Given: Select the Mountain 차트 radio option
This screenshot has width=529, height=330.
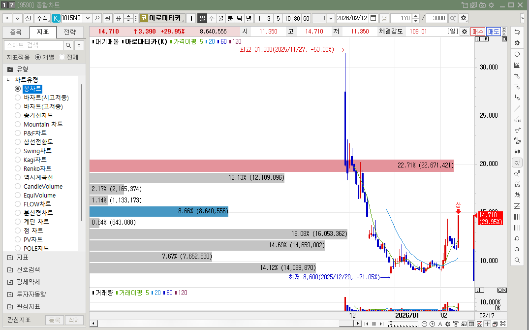Looking at the screenshot, I should [x=18, y=124].
